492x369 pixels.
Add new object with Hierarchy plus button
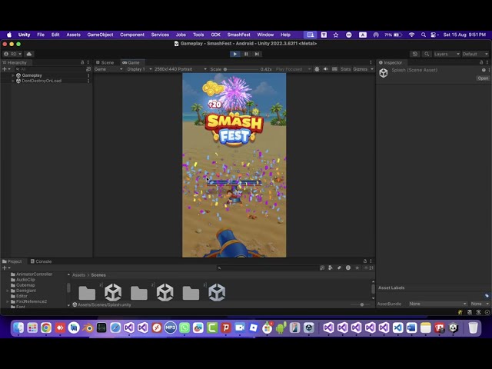pos(6,69)
